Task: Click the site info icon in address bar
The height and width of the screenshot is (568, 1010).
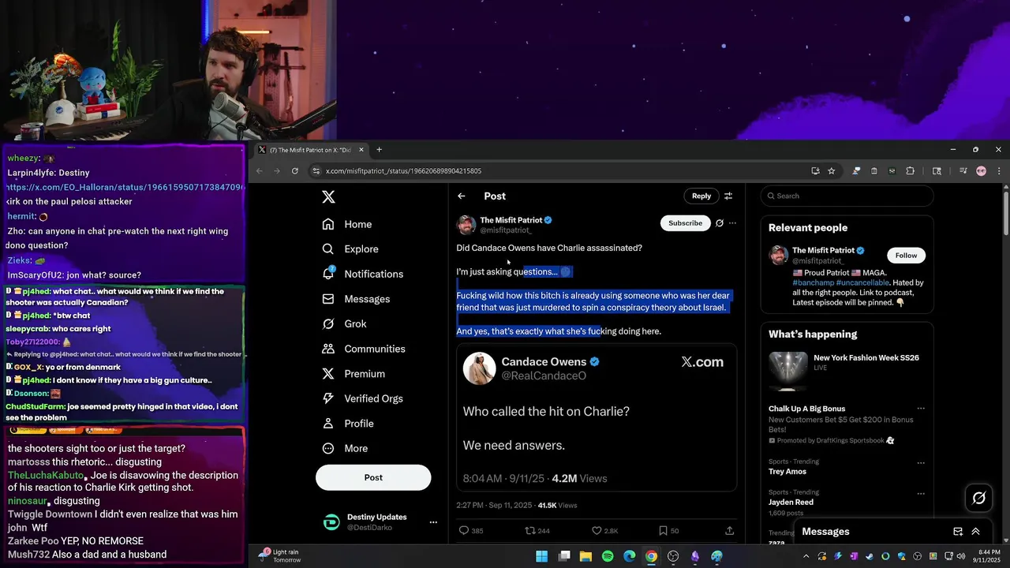Action: click(316, 171)
